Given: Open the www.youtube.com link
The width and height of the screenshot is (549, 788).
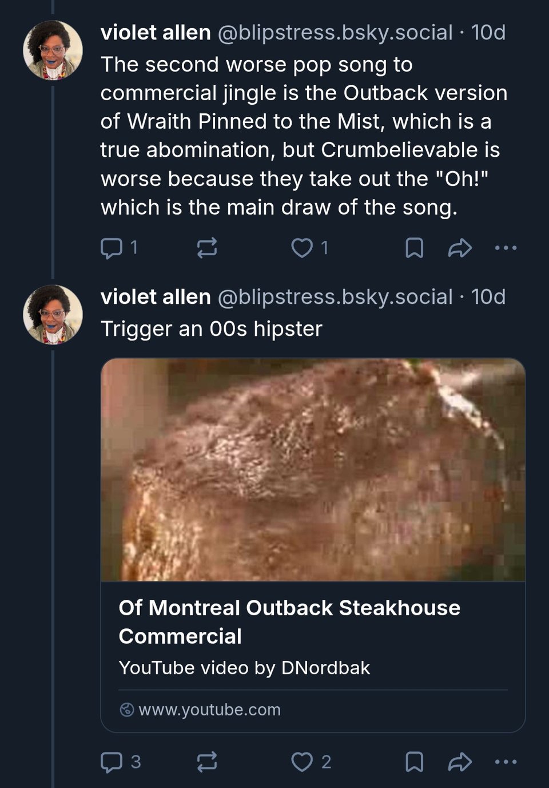Looking at the screenshot, I should 209,709.
